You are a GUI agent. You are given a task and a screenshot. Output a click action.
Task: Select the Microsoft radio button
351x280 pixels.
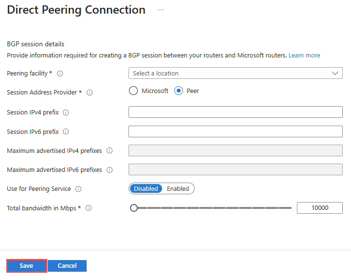pos(133,91)
